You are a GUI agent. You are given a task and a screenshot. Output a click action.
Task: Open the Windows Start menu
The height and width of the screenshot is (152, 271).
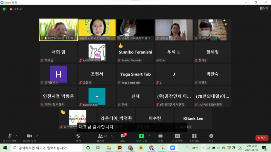pyautogui.click(x=5, y=148)
